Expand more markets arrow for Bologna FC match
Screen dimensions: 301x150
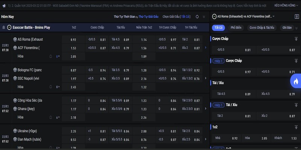205,78
